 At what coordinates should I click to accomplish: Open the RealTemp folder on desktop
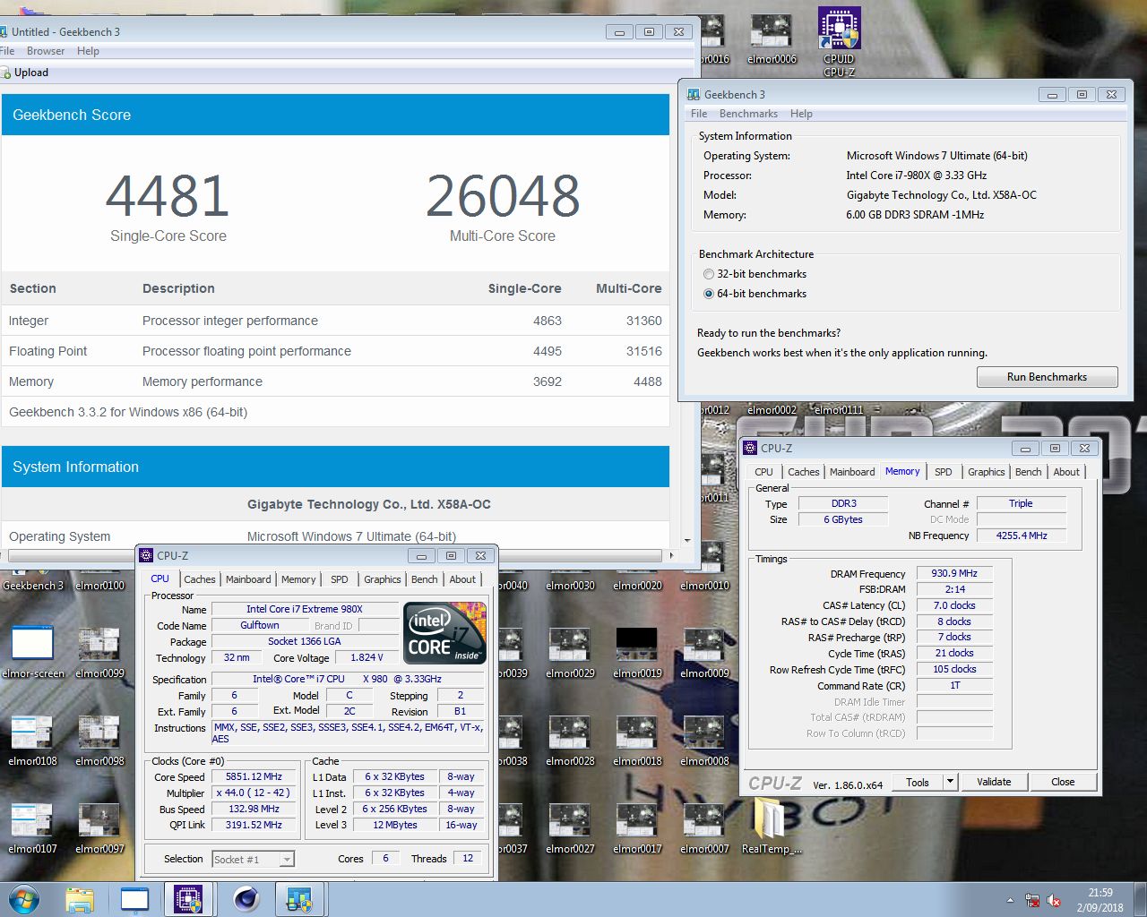tap(772, 826)
